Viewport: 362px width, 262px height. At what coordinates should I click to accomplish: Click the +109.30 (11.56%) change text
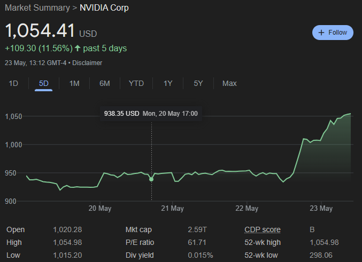point(39,49)
